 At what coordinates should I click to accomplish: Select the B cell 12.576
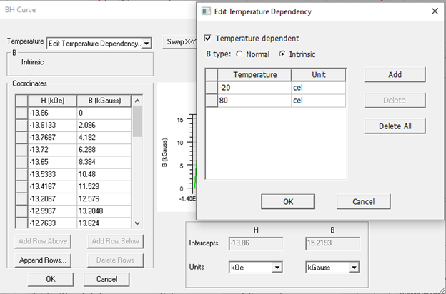[x=104, y=198]
